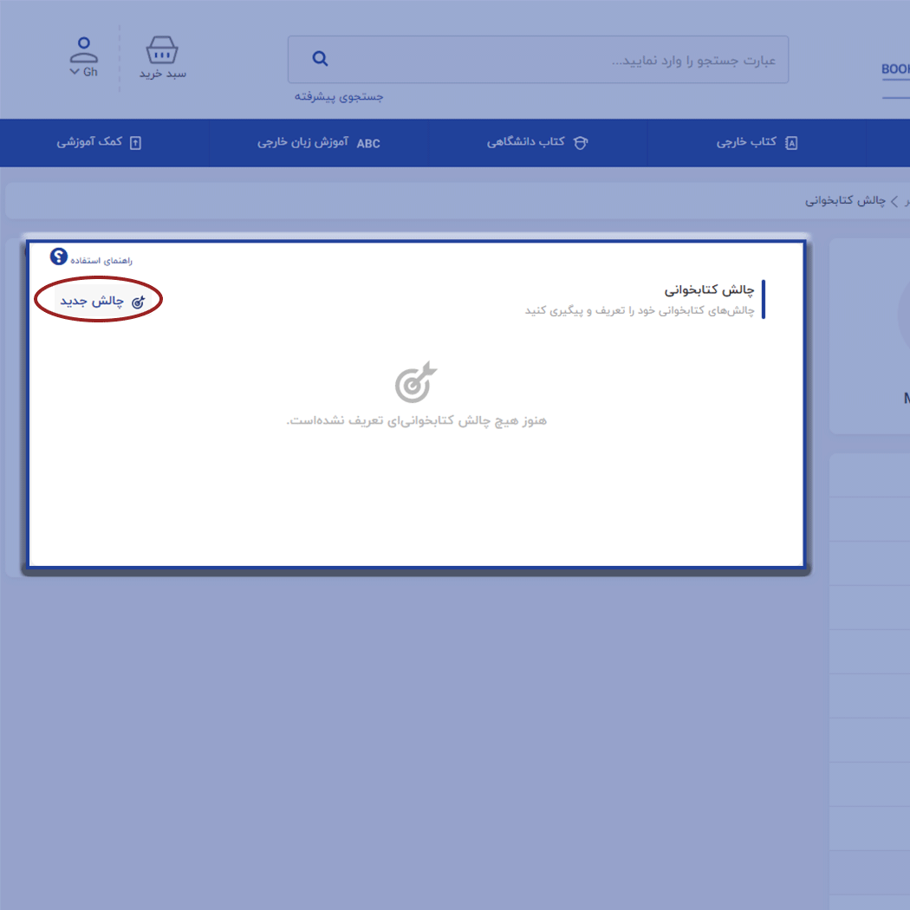Screen dimensions: 910x910
Task: Click the empty-state message هنوز هیچ چالش text
Action: pos(416,420)
